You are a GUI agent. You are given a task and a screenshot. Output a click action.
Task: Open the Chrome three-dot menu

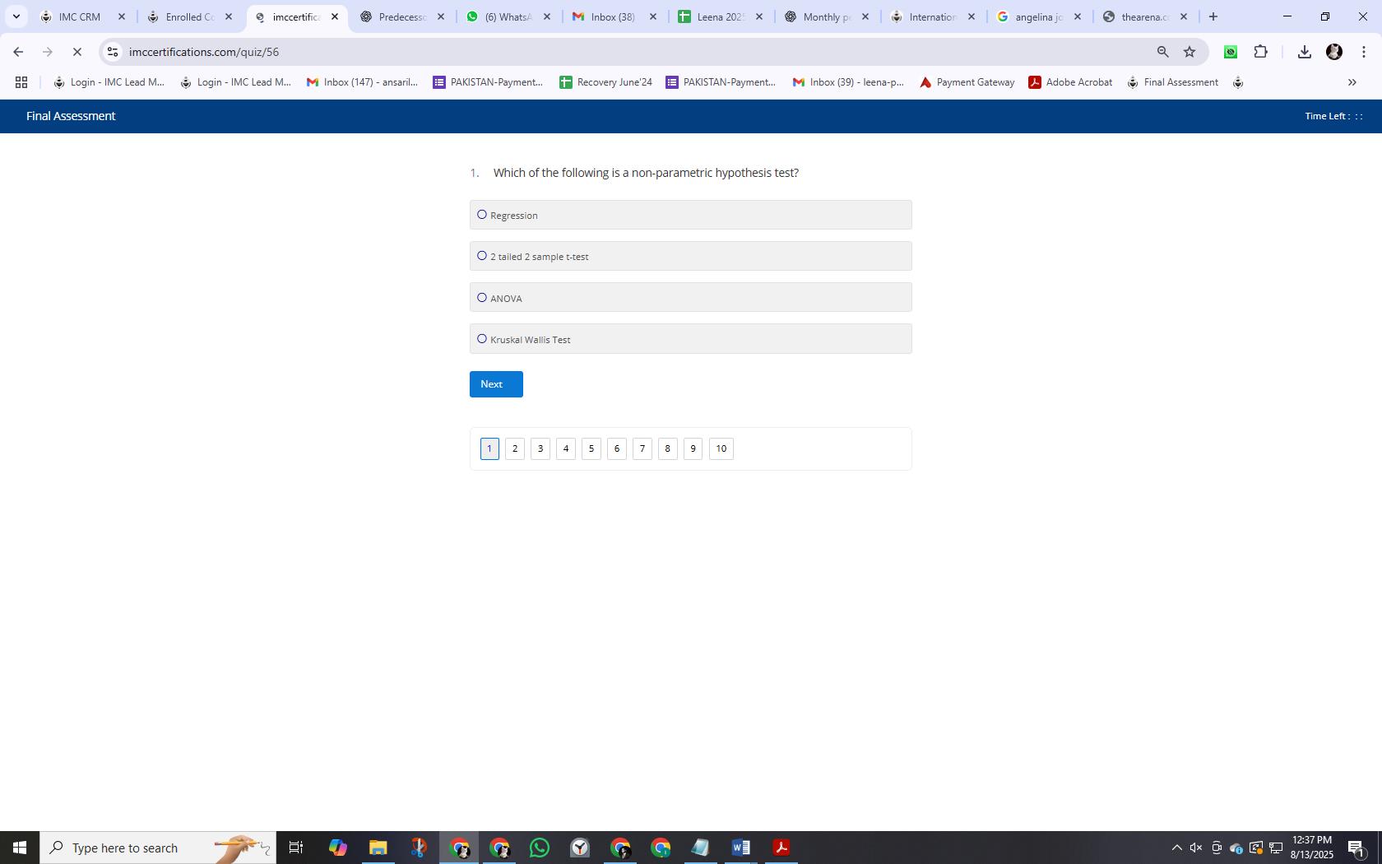point(1364,52)
